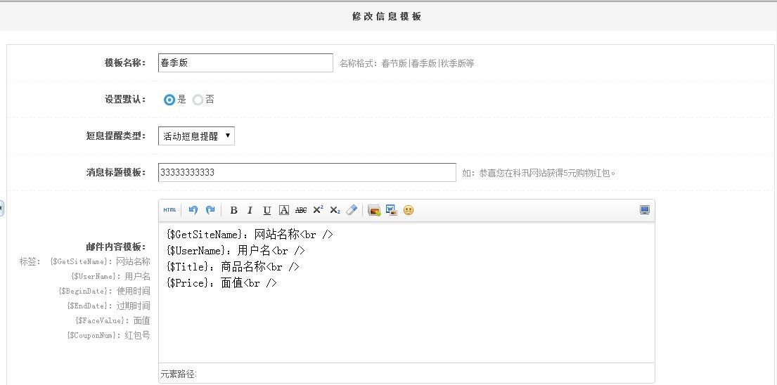777x385 pixels.
Task: Toggle strikethrough ABC formatting
Action: (x=301, y=210)
